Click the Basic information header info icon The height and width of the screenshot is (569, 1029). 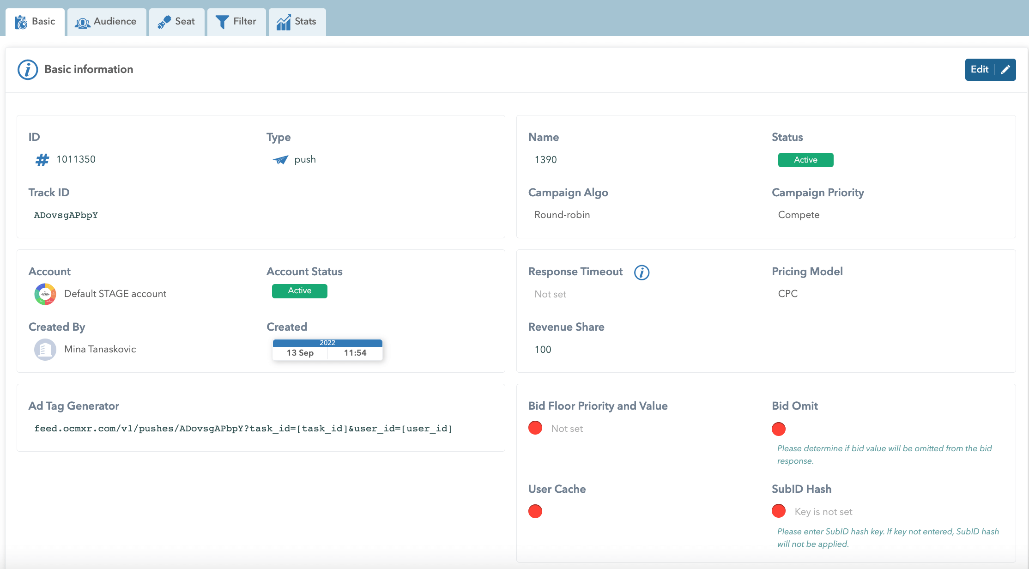tap(28, 70)
